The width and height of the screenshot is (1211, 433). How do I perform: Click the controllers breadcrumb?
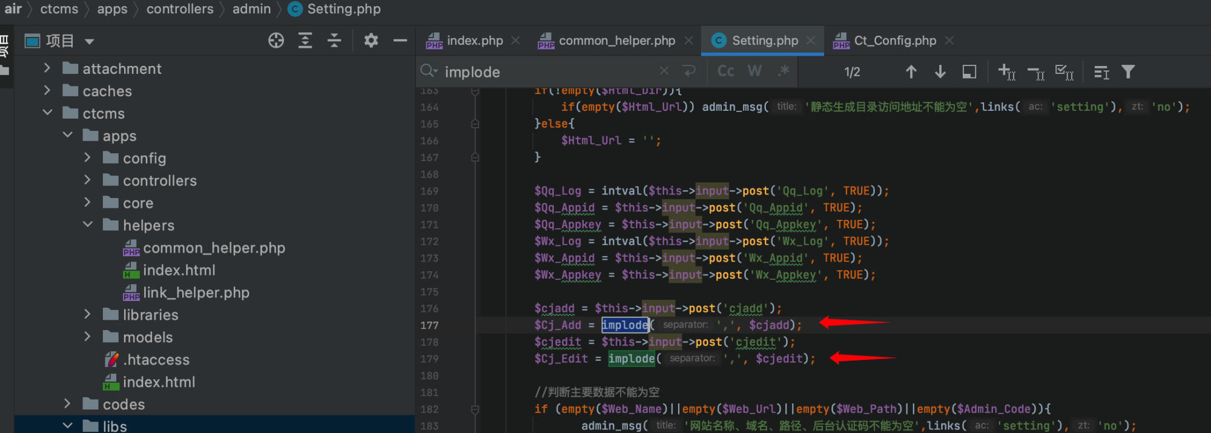pyautogui.click(x=180, y=9)
